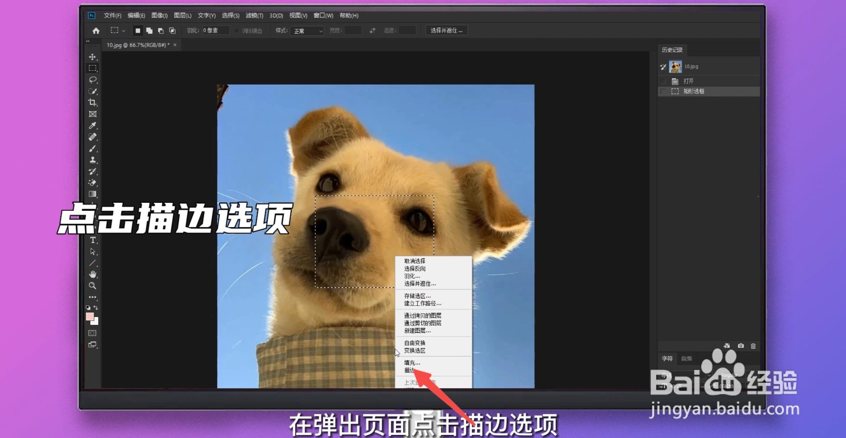The width and height of the screenshot is (846, 438).
Task: Select the Eraser tool
Action: point(93,183)
